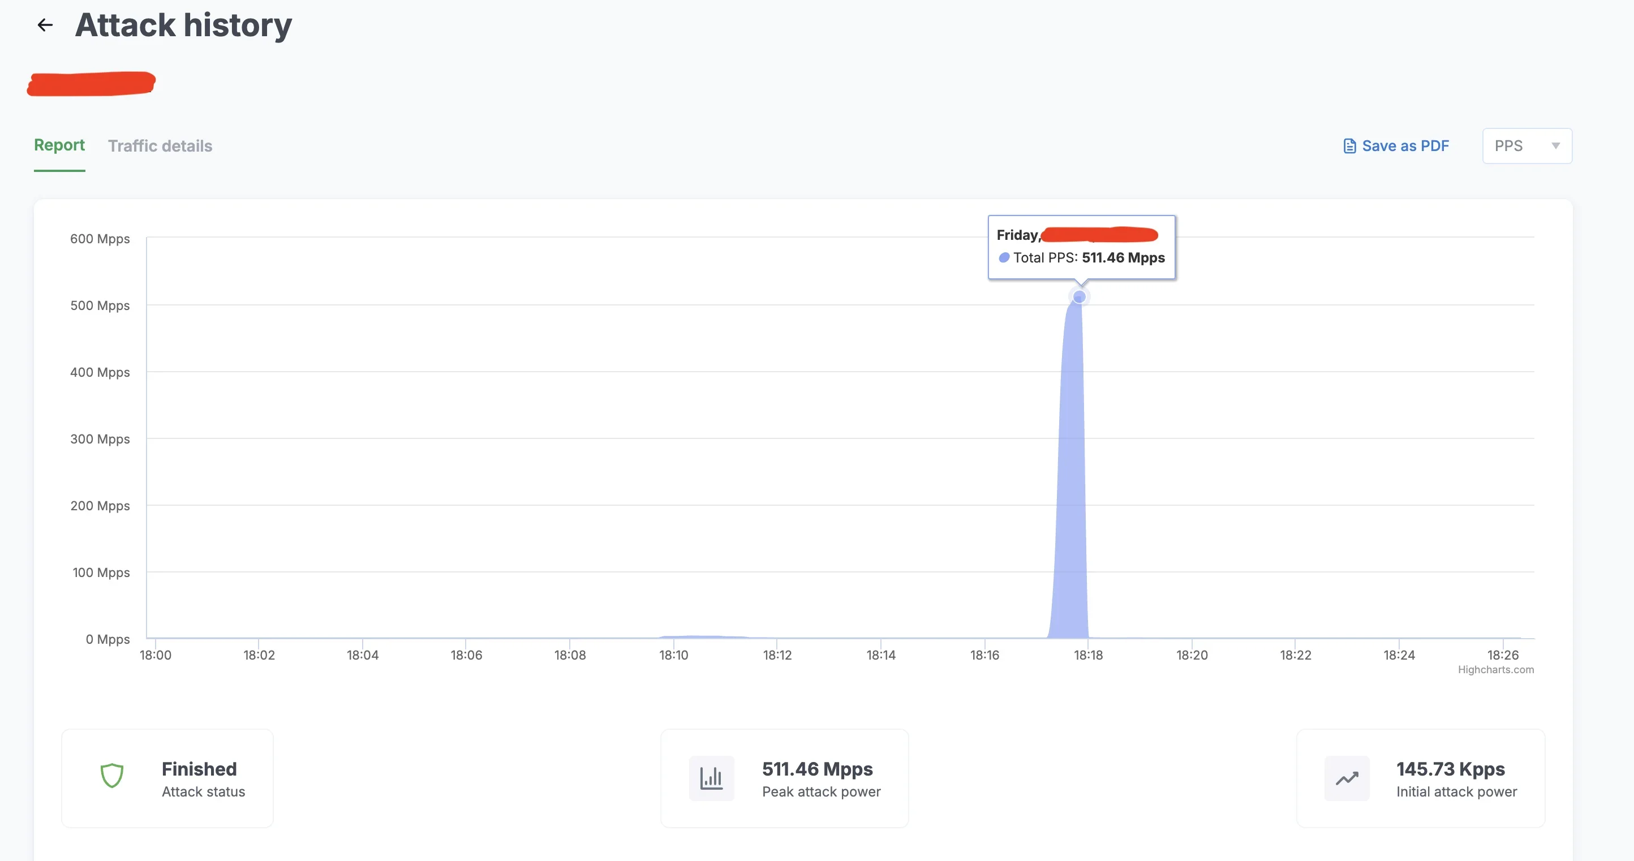This screenshot has height=861, width=1634.
Task: Click the green shield icon for Attack status
Action: pyautogui.click(x=111, y=776)
